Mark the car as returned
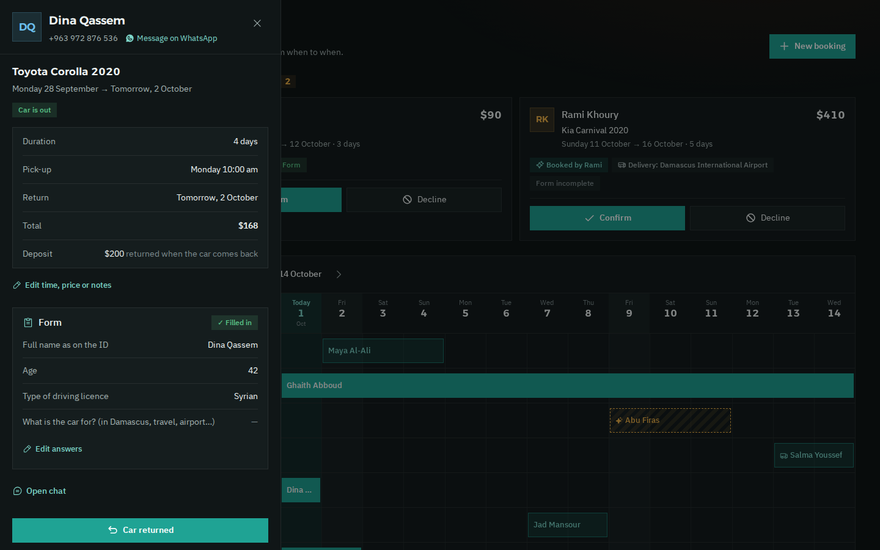The width and height of the screenshot is (880, 550). 140,530
